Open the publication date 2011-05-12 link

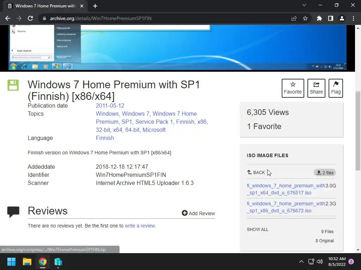[x=110, y=105]
